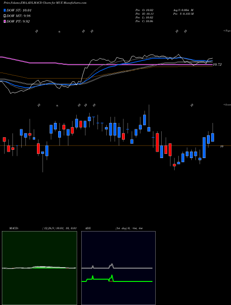The image size is (231, 305).
Task: Click the last blue candlestick on the far right
Action: tap(213, 138)
